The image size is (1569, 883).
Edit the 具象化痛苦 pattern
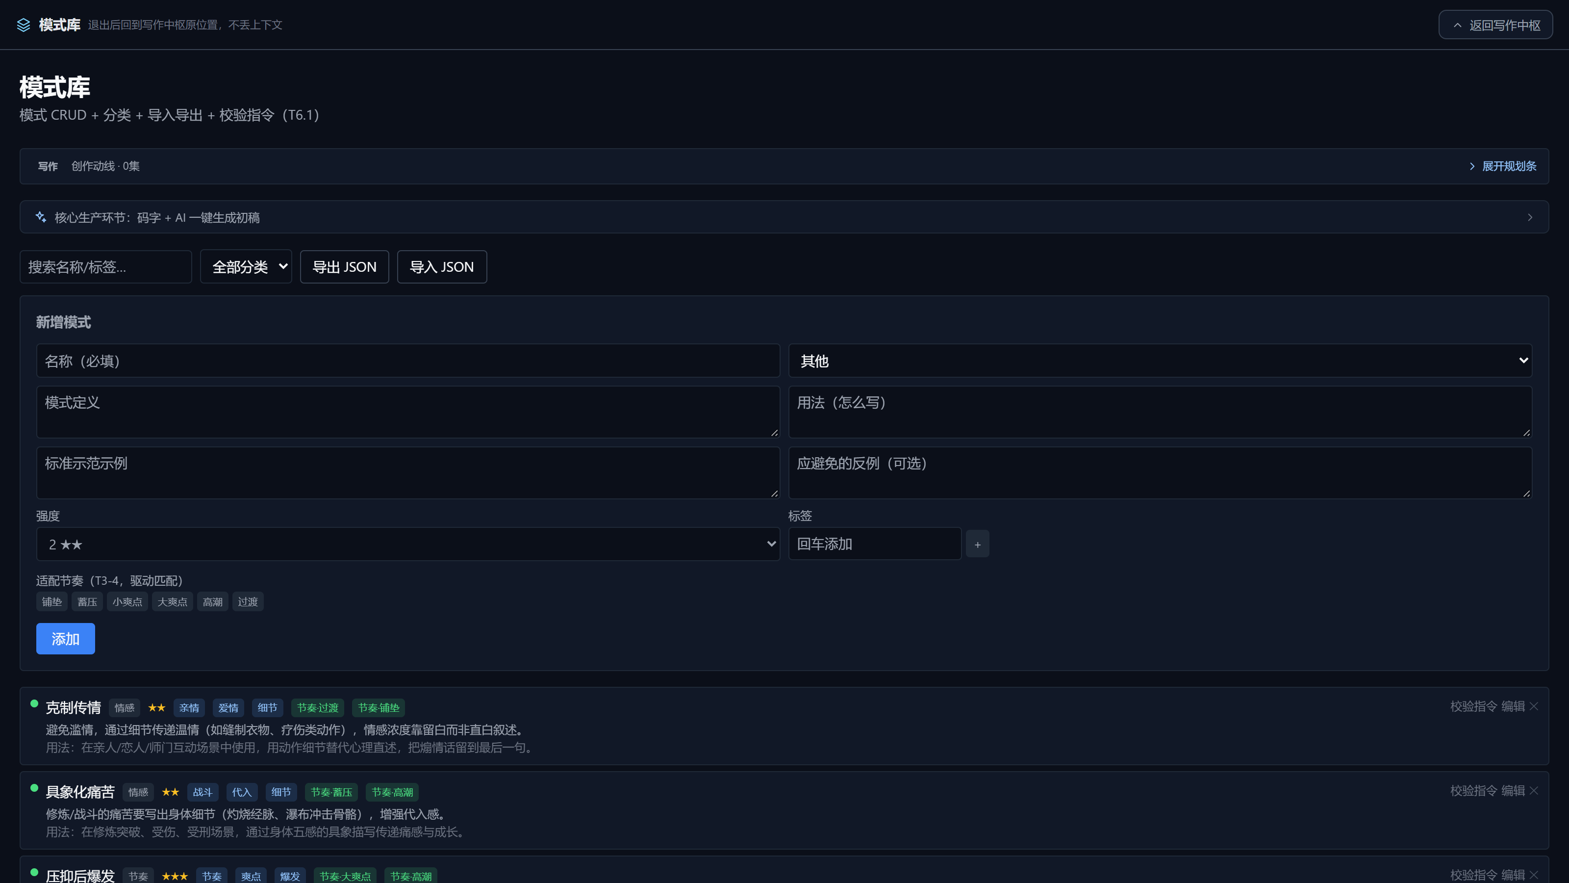[x=1513, y=790]
